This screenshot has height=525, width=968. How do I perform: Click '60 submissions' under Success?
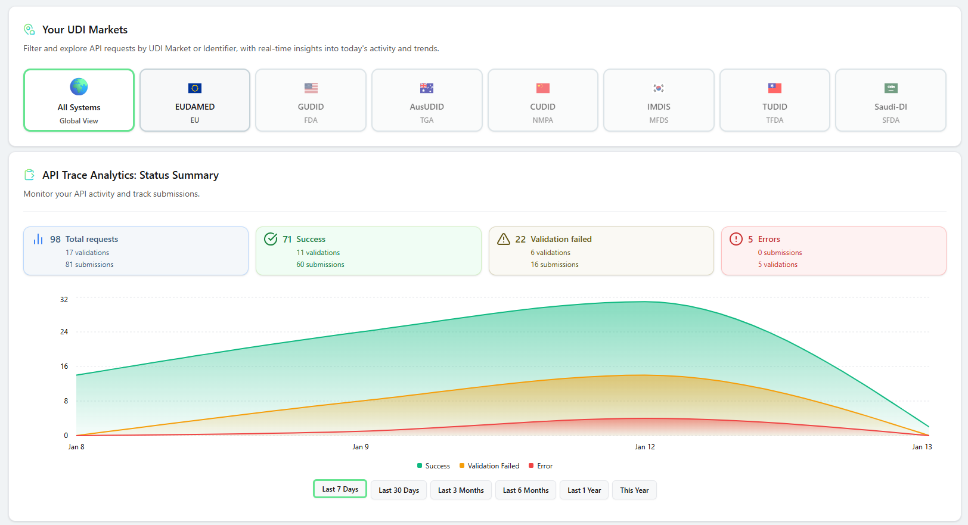(321, 265)
